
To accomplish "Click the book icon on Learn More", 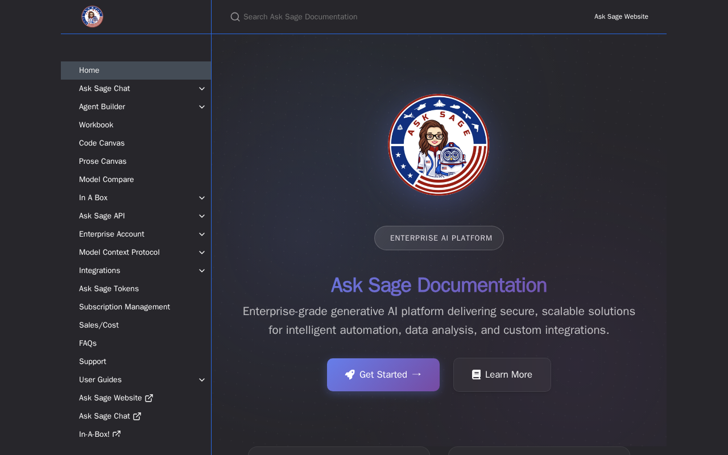I will (476, 374).
